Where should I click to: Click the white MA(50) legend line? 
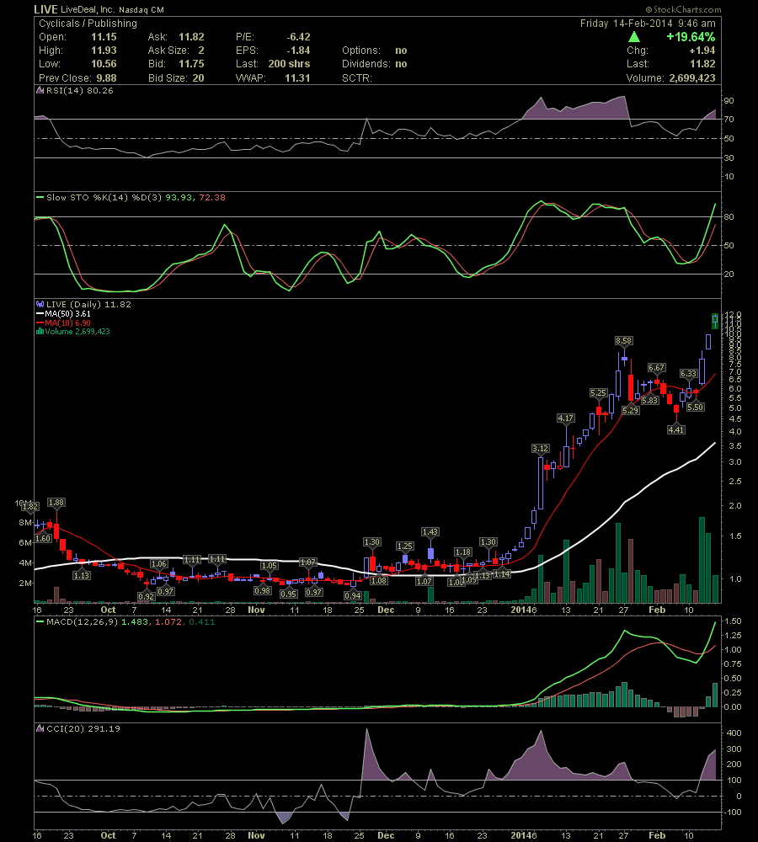[40, 313]
